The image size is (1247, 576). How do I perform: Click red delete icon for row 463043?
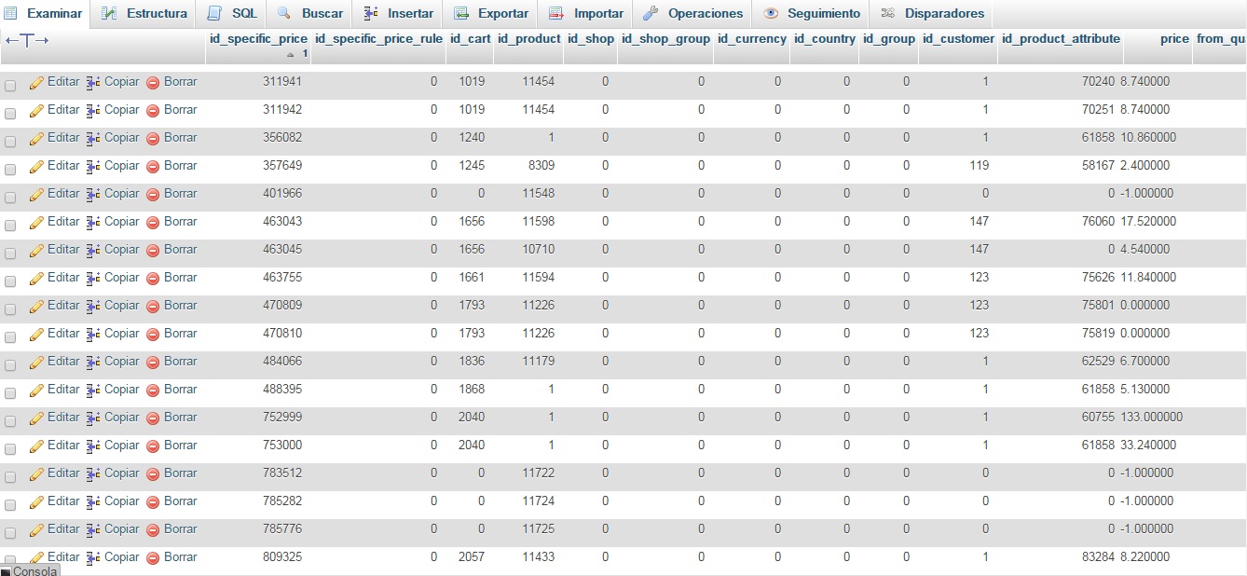pyautogui.click(x=154, y=222)
